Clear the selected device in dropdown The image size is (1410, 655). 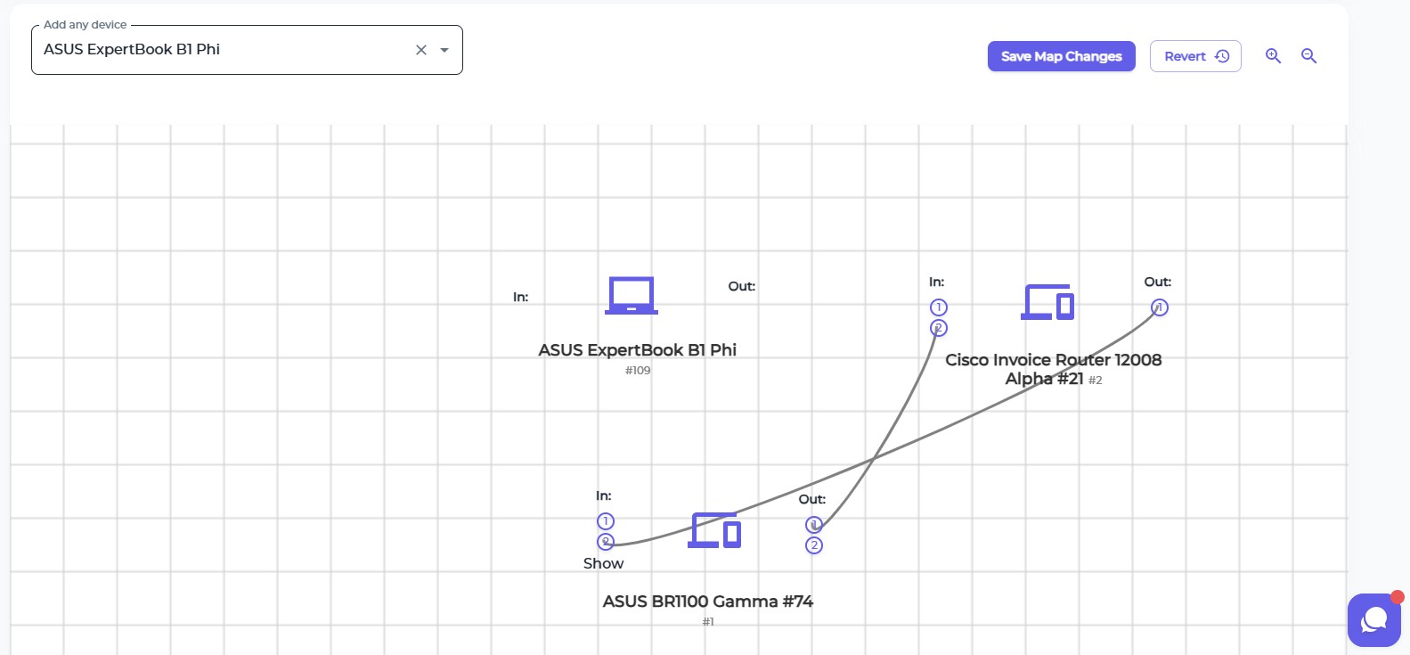pos(421,50)
